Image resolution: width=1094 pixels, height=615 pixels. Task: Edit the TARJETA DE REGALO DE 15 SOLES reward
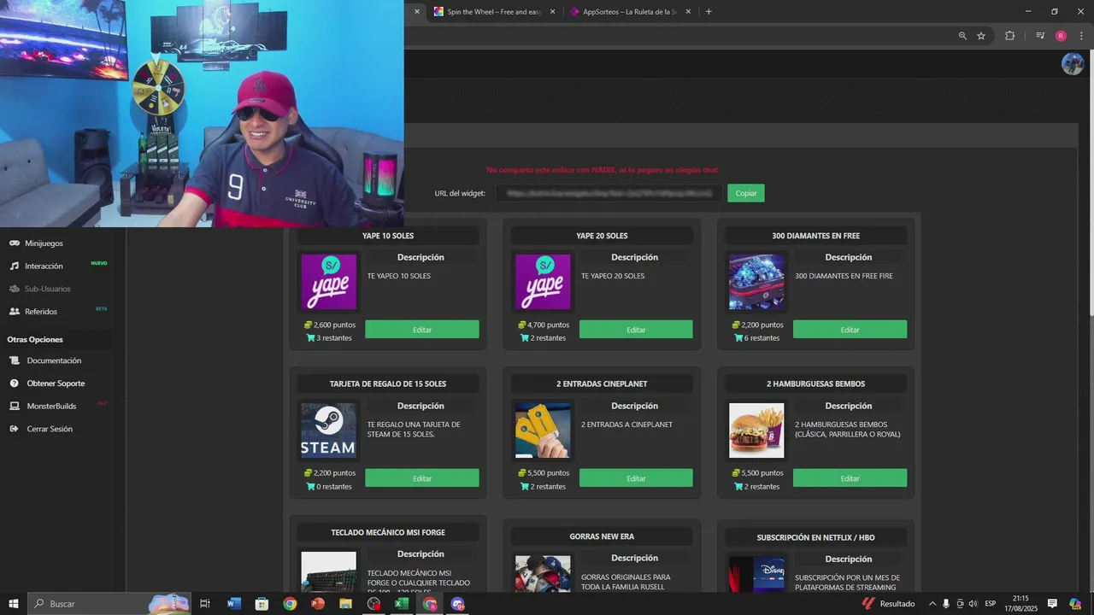click(x=422, y=478)
